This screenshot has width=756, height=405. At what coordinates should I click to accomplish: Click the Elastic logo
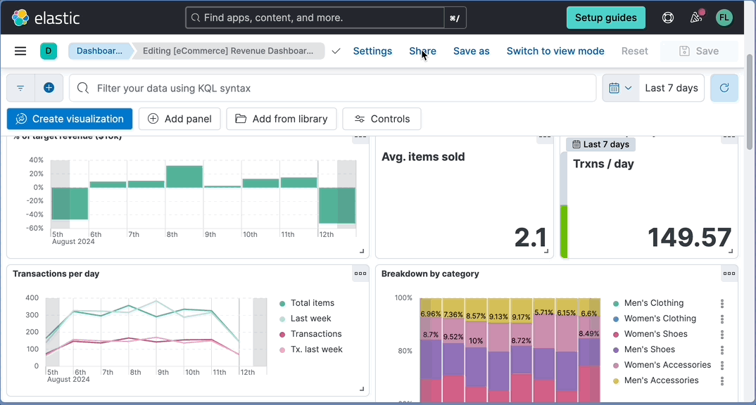point(45,18)
